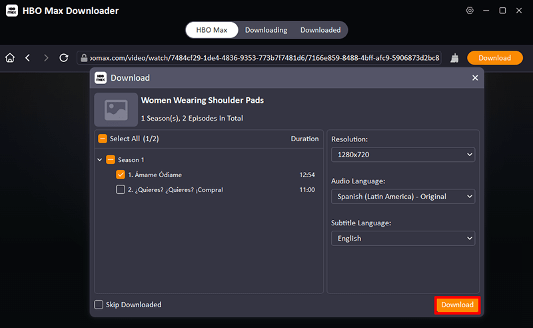
Task: Switch to the Downloaded tab
Action: pos(320,30)
